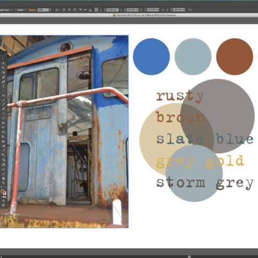The image size is (258, 258).
Task: Select the "rusty" text object
Action: (x=180, y=97)
